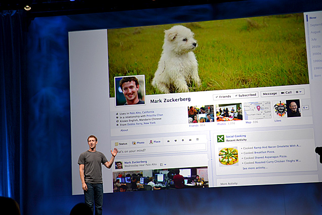Jump to August in the timeline navigator
Viewport: 322px width, 215px height.
click(x=315, y=32)
